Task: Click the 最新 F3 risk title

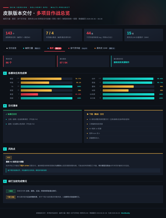Action: (x=15, y=162)
